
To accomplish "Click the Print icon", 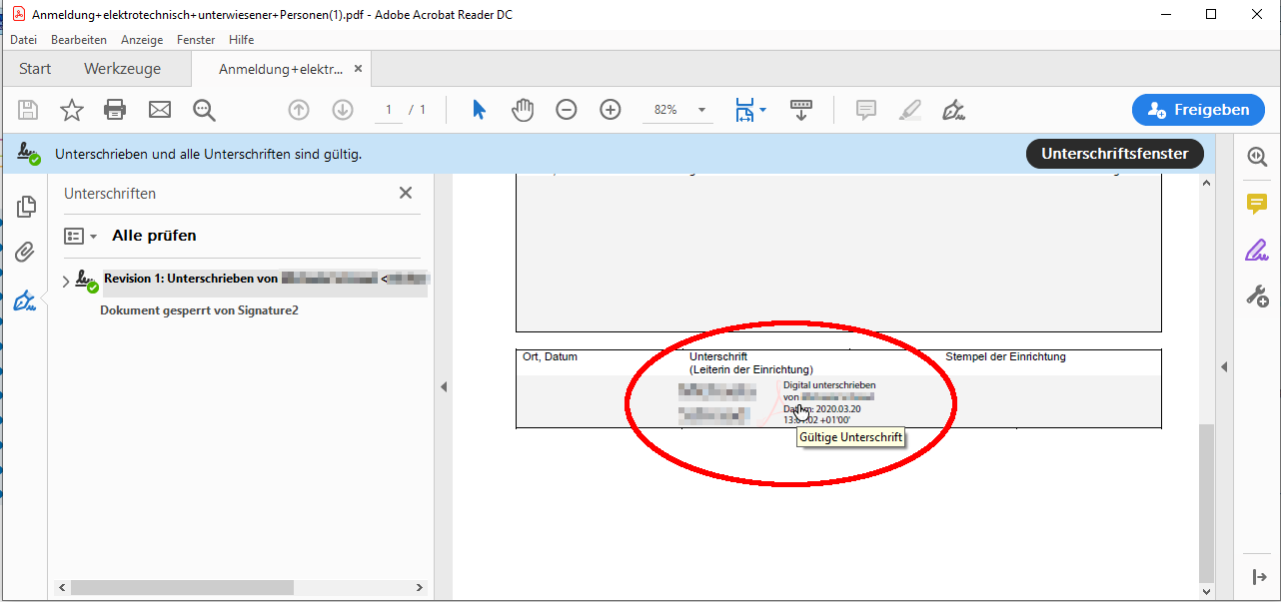I will tap(116, 110).
